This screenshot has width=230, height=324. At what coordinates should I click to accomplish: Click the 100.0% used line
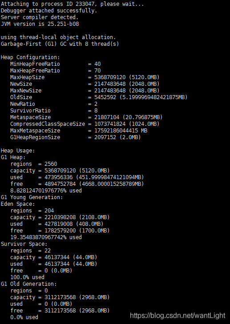27,277
